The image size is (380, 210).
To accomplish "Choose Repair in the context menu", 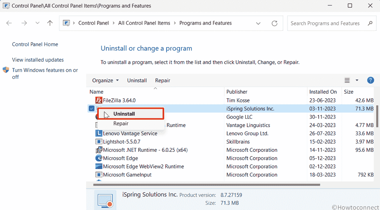I will 131,124.
